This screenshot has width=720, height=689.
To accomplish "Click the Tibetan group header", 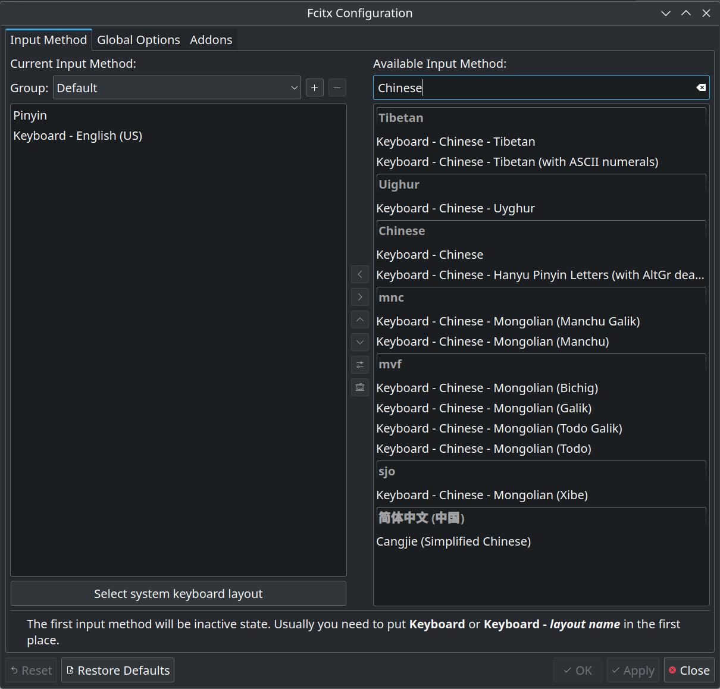I will [x=541, y=118].
